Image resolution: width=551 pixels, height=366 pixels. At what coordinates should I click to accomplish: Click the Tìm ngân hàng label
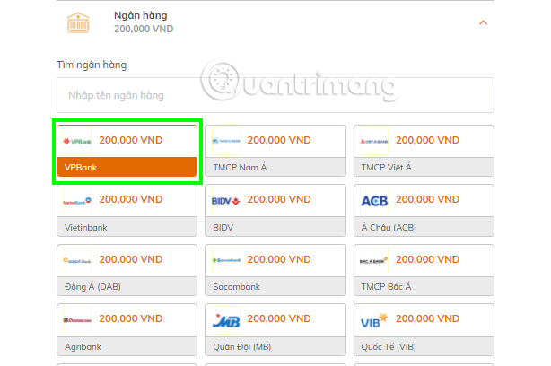coord(92,65)
